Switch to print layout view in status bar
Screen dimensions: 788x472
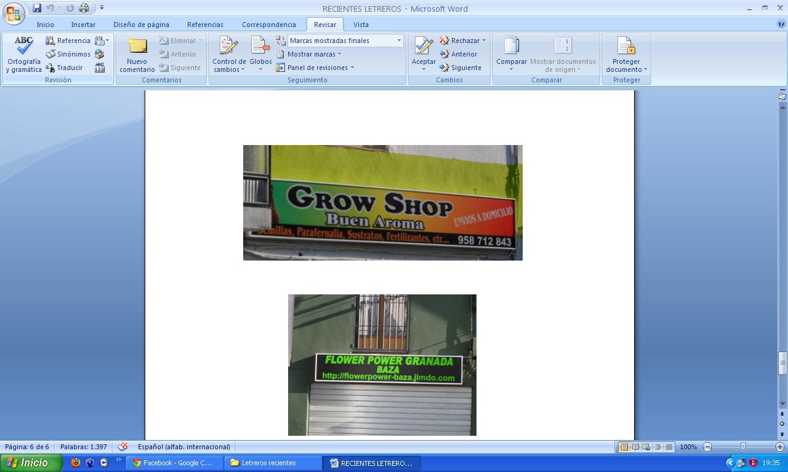click(624, 447)
